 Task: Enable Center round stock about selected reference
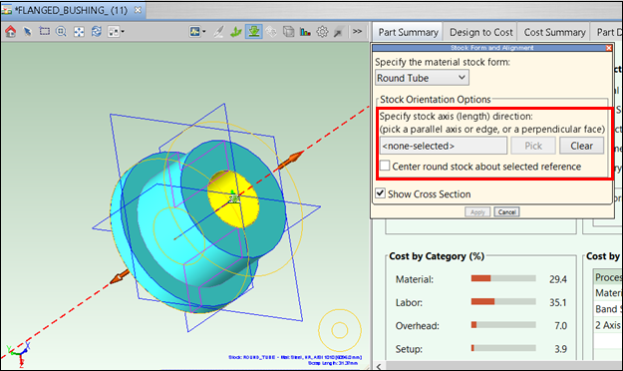click(x=385, y=166)
